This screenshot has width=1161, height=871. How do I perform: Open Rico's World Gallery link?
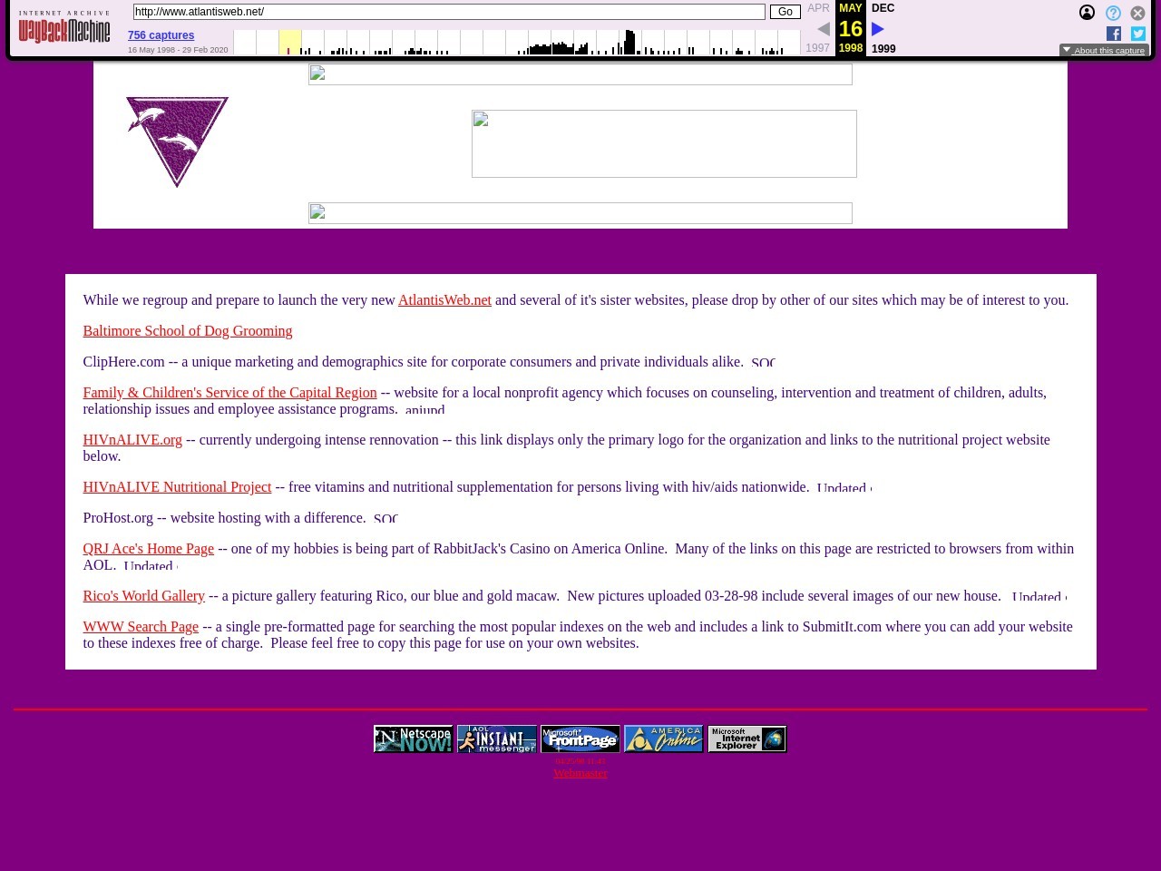pyautogui.click(x=143, y=596)
